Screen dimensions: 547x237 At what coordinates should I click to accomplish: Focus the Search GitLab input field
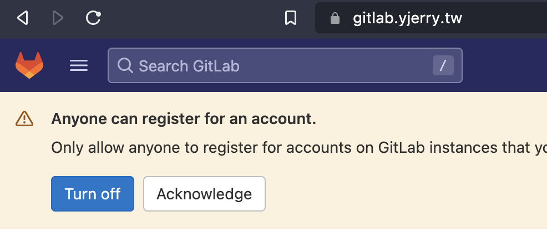coord(277,66)
